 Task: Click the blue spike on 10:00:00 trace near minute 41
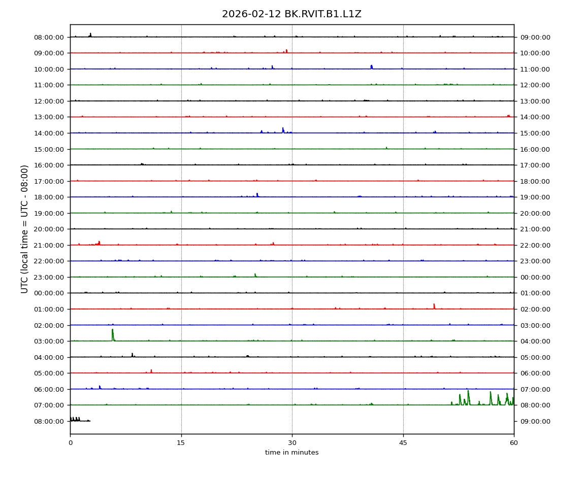[371, 66]
